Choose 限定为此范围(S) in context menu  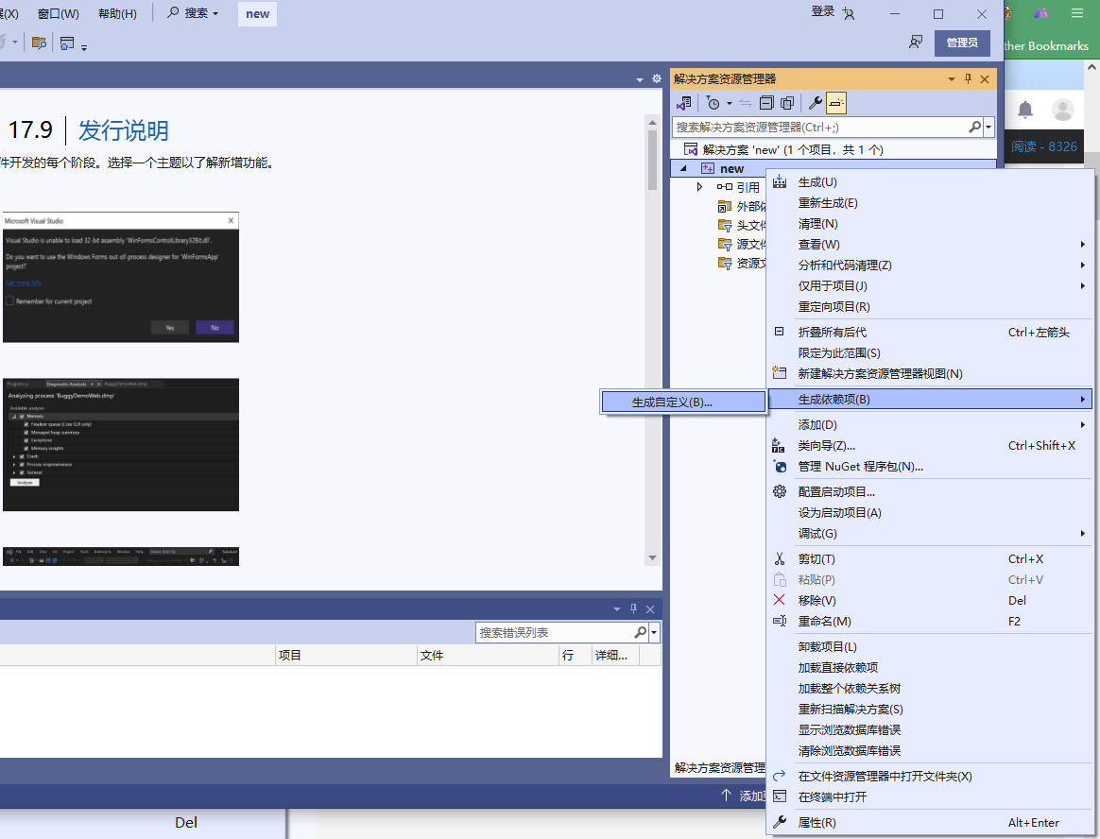930,352
